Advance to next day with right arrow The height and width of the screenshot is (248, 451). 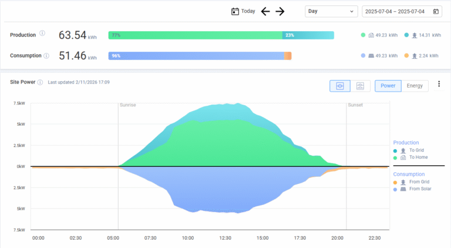[x=280, y=11]
